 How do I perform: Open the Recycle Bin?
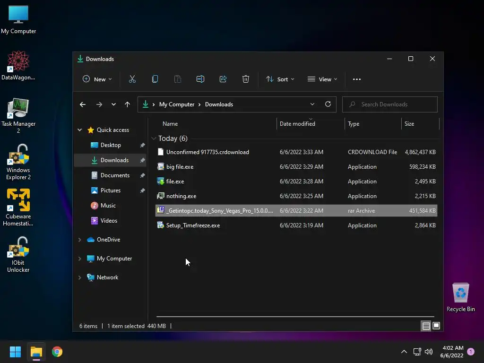click(x=460, y=298)
